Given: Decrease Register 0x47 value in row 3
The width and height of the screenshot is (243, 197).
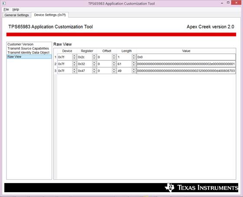Looking at the screenshot, I should click(x=94, y=72).
